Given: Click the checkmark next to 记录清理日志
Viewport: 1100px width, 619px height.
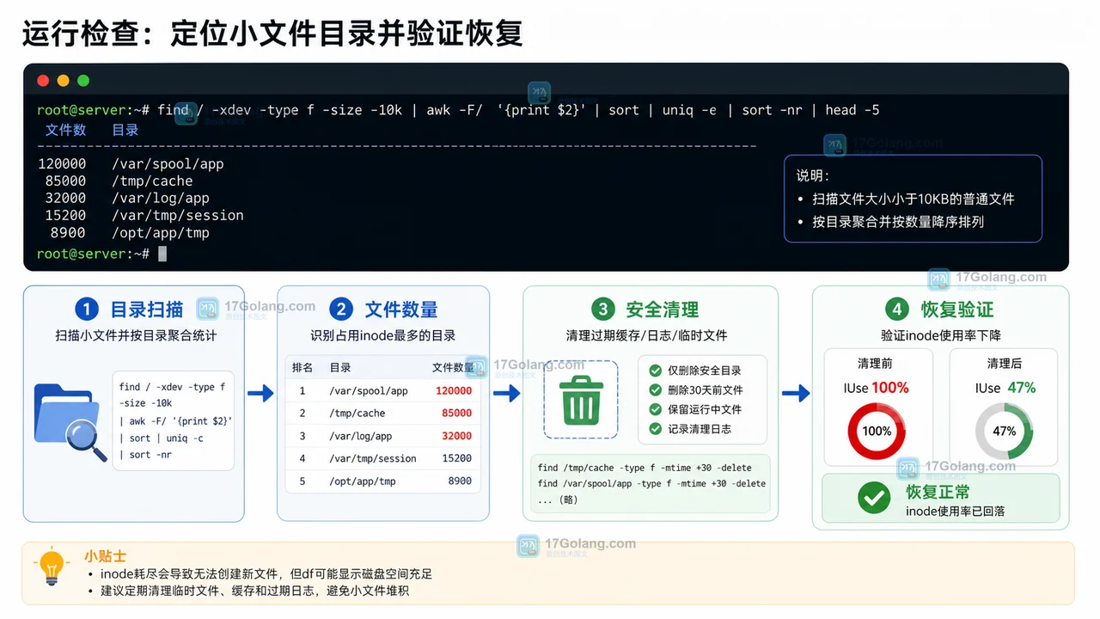Looking at the screenshot, I should pos(656,429).
